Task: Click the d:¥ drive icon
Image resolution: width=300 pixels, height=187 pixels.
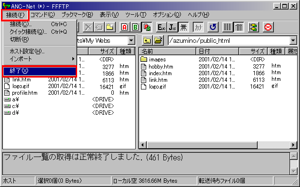Action: tap(7, 113)
